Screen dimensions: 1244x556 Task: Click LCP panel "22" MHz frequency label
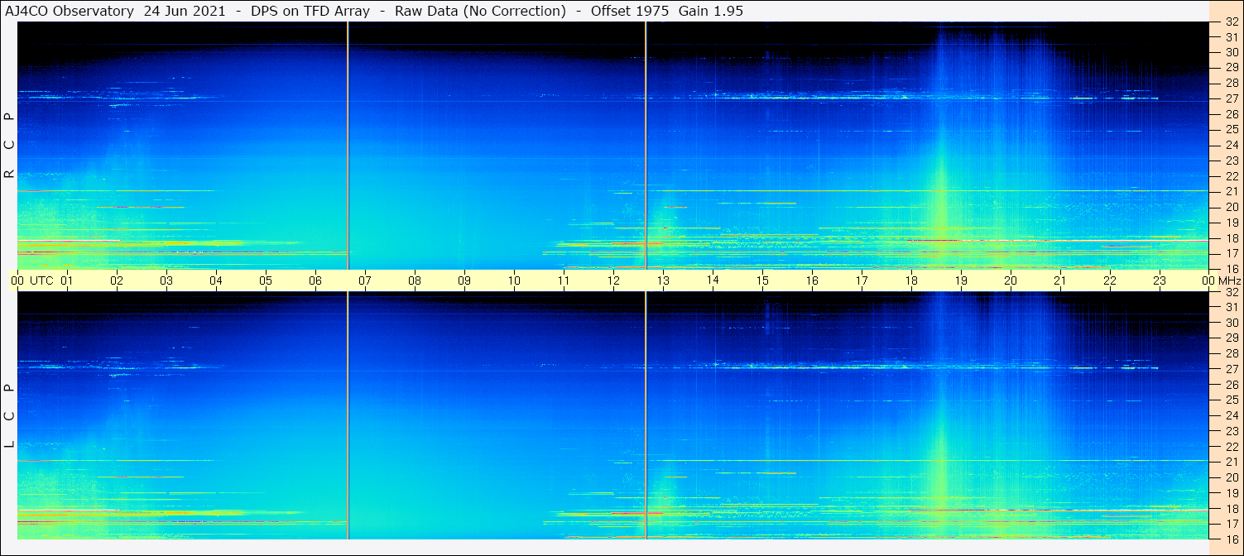pos(1231,447)
